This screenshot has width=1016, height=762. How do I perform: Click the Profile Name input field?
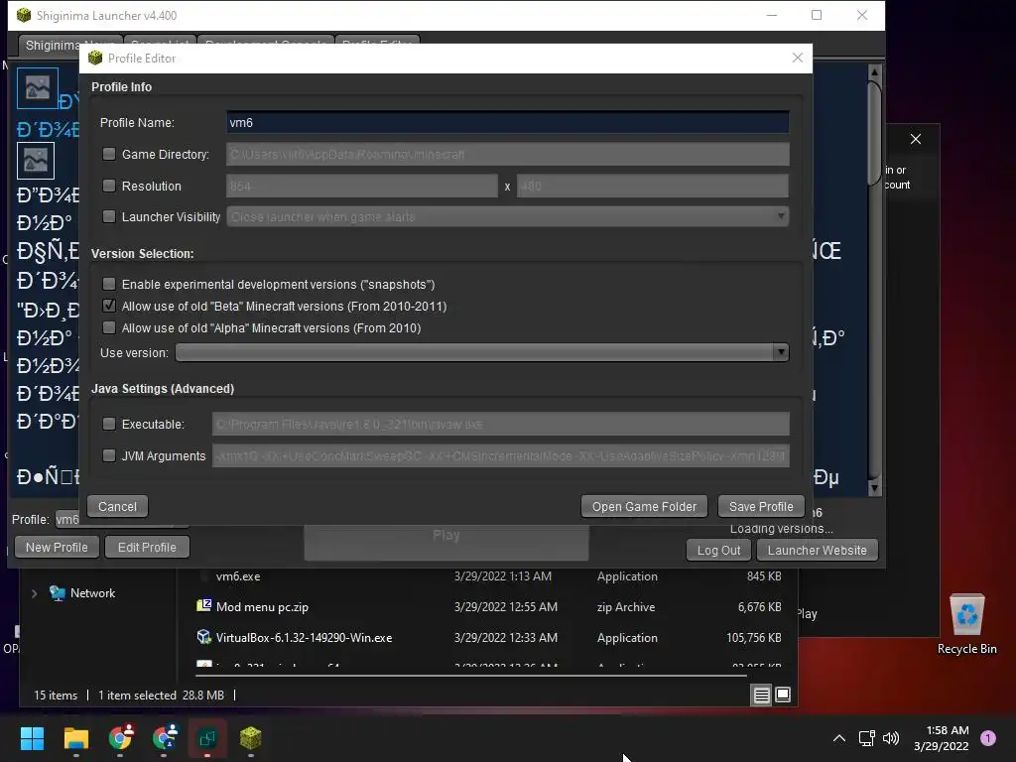507,122
